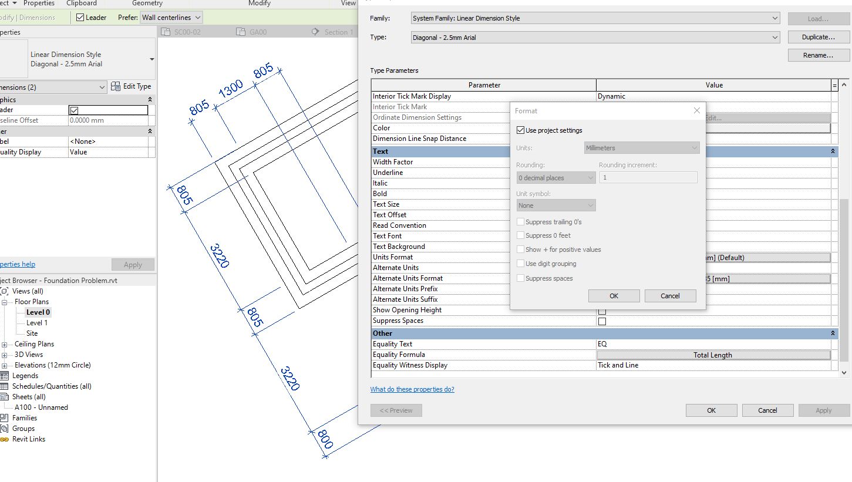This screenshot has width=852, height=482.
Task: Click the Schedules/Quantities icon in Project Browser
Action: (5, 386)
